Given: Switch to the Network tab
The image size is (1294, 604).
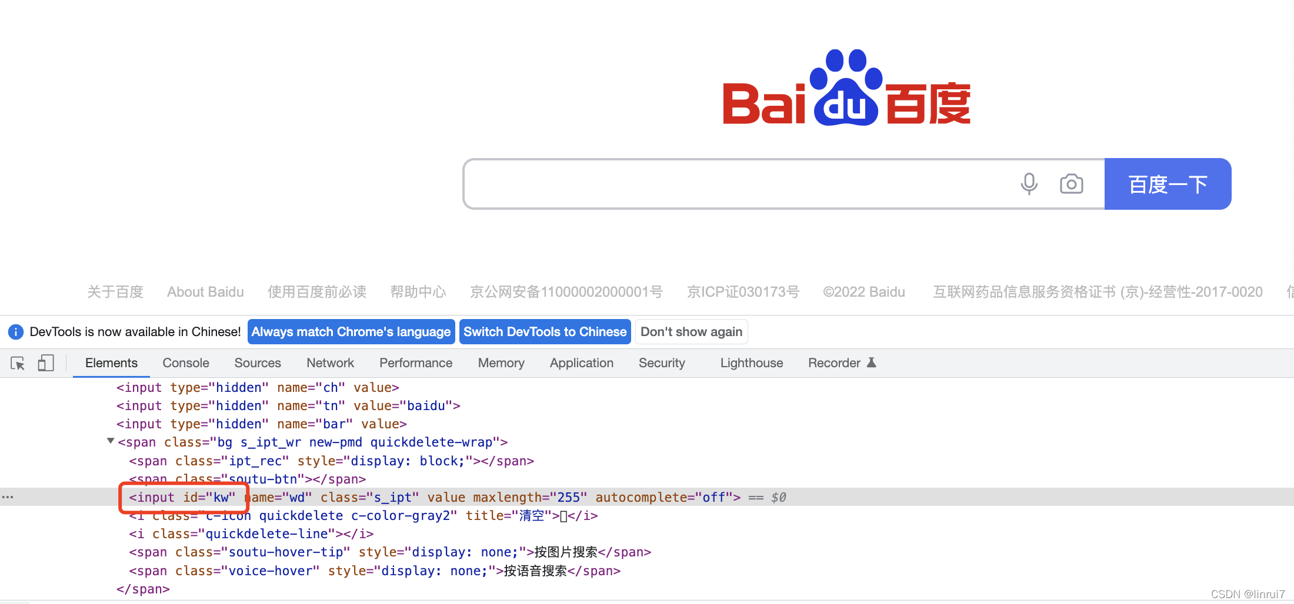Looking at the screenshot, I should [330, 363].
